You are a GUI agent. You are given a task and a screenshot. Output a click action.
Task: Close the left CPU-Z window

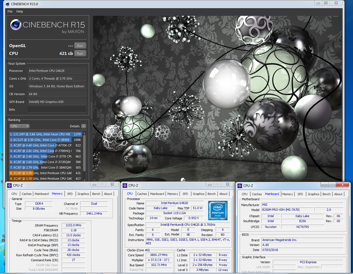[x=112, y=184]
